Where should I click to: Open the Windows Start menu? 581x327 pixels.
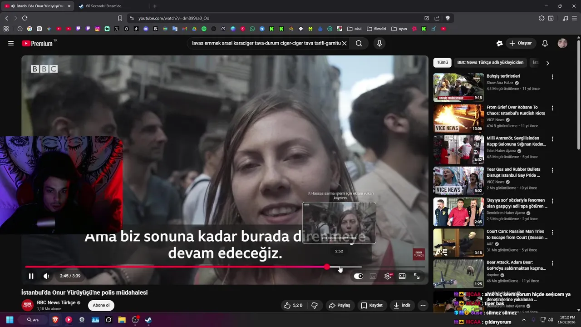(x=10, y=320)
